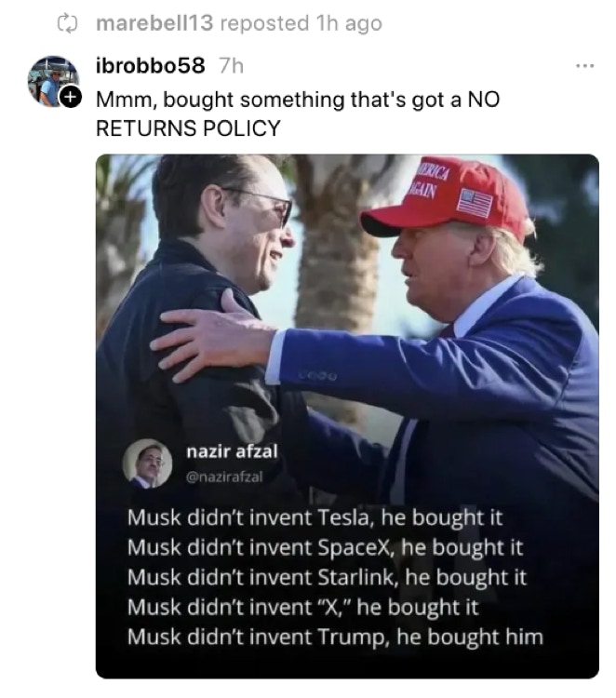This screenshot has height=698, width=616.
Task: Click the flag patch on red cap
Action: point(475,203)
